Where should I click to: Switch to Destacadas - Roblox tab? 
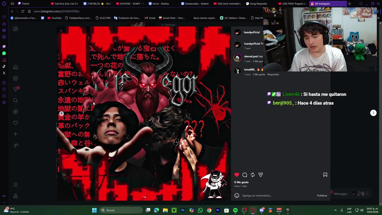(195, 4)
